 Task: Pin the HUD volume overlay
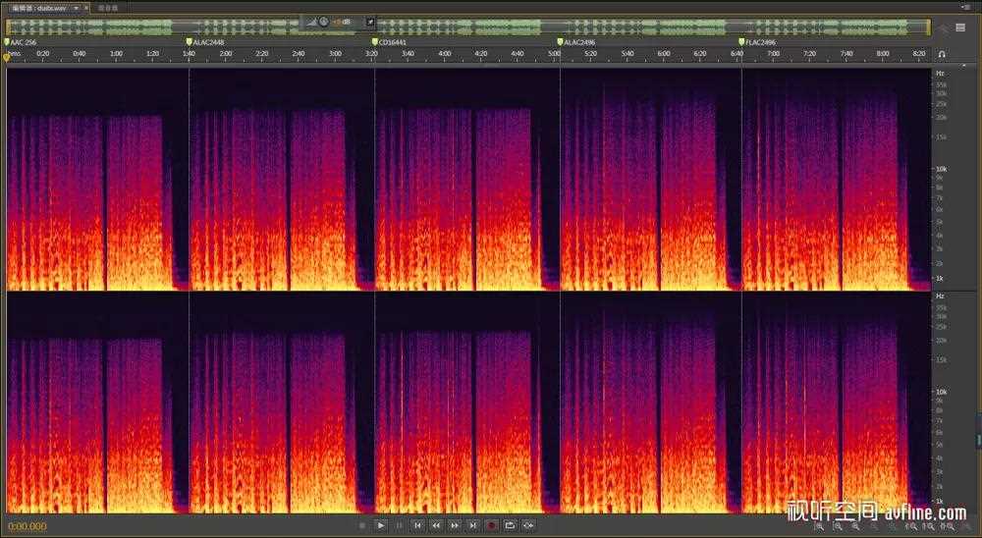370,21
